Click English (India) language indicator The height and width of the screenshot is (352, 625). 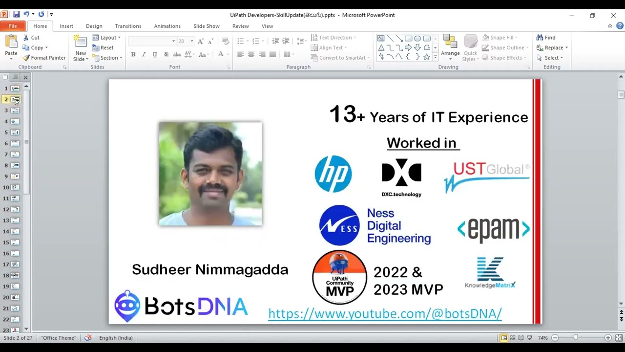116,338
